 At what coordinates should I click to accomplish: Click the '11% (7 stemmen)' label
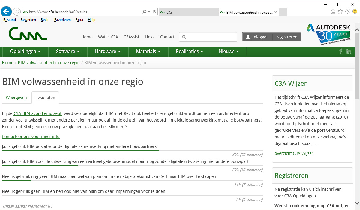tap(248, 185)
